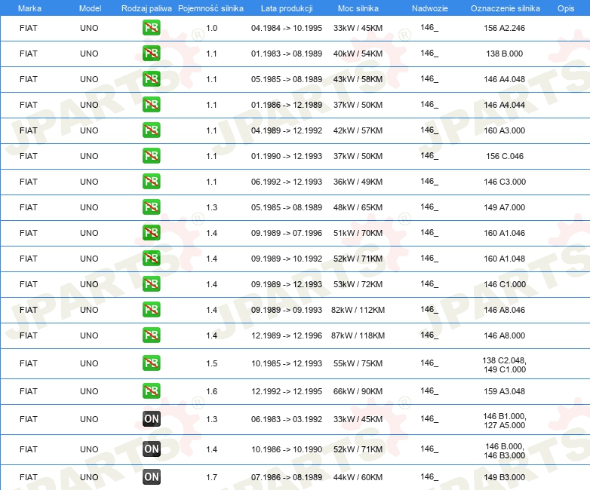Select petrol icon for 43kW / 58KM row
The image size is (590, 490).
click(151, 79)
